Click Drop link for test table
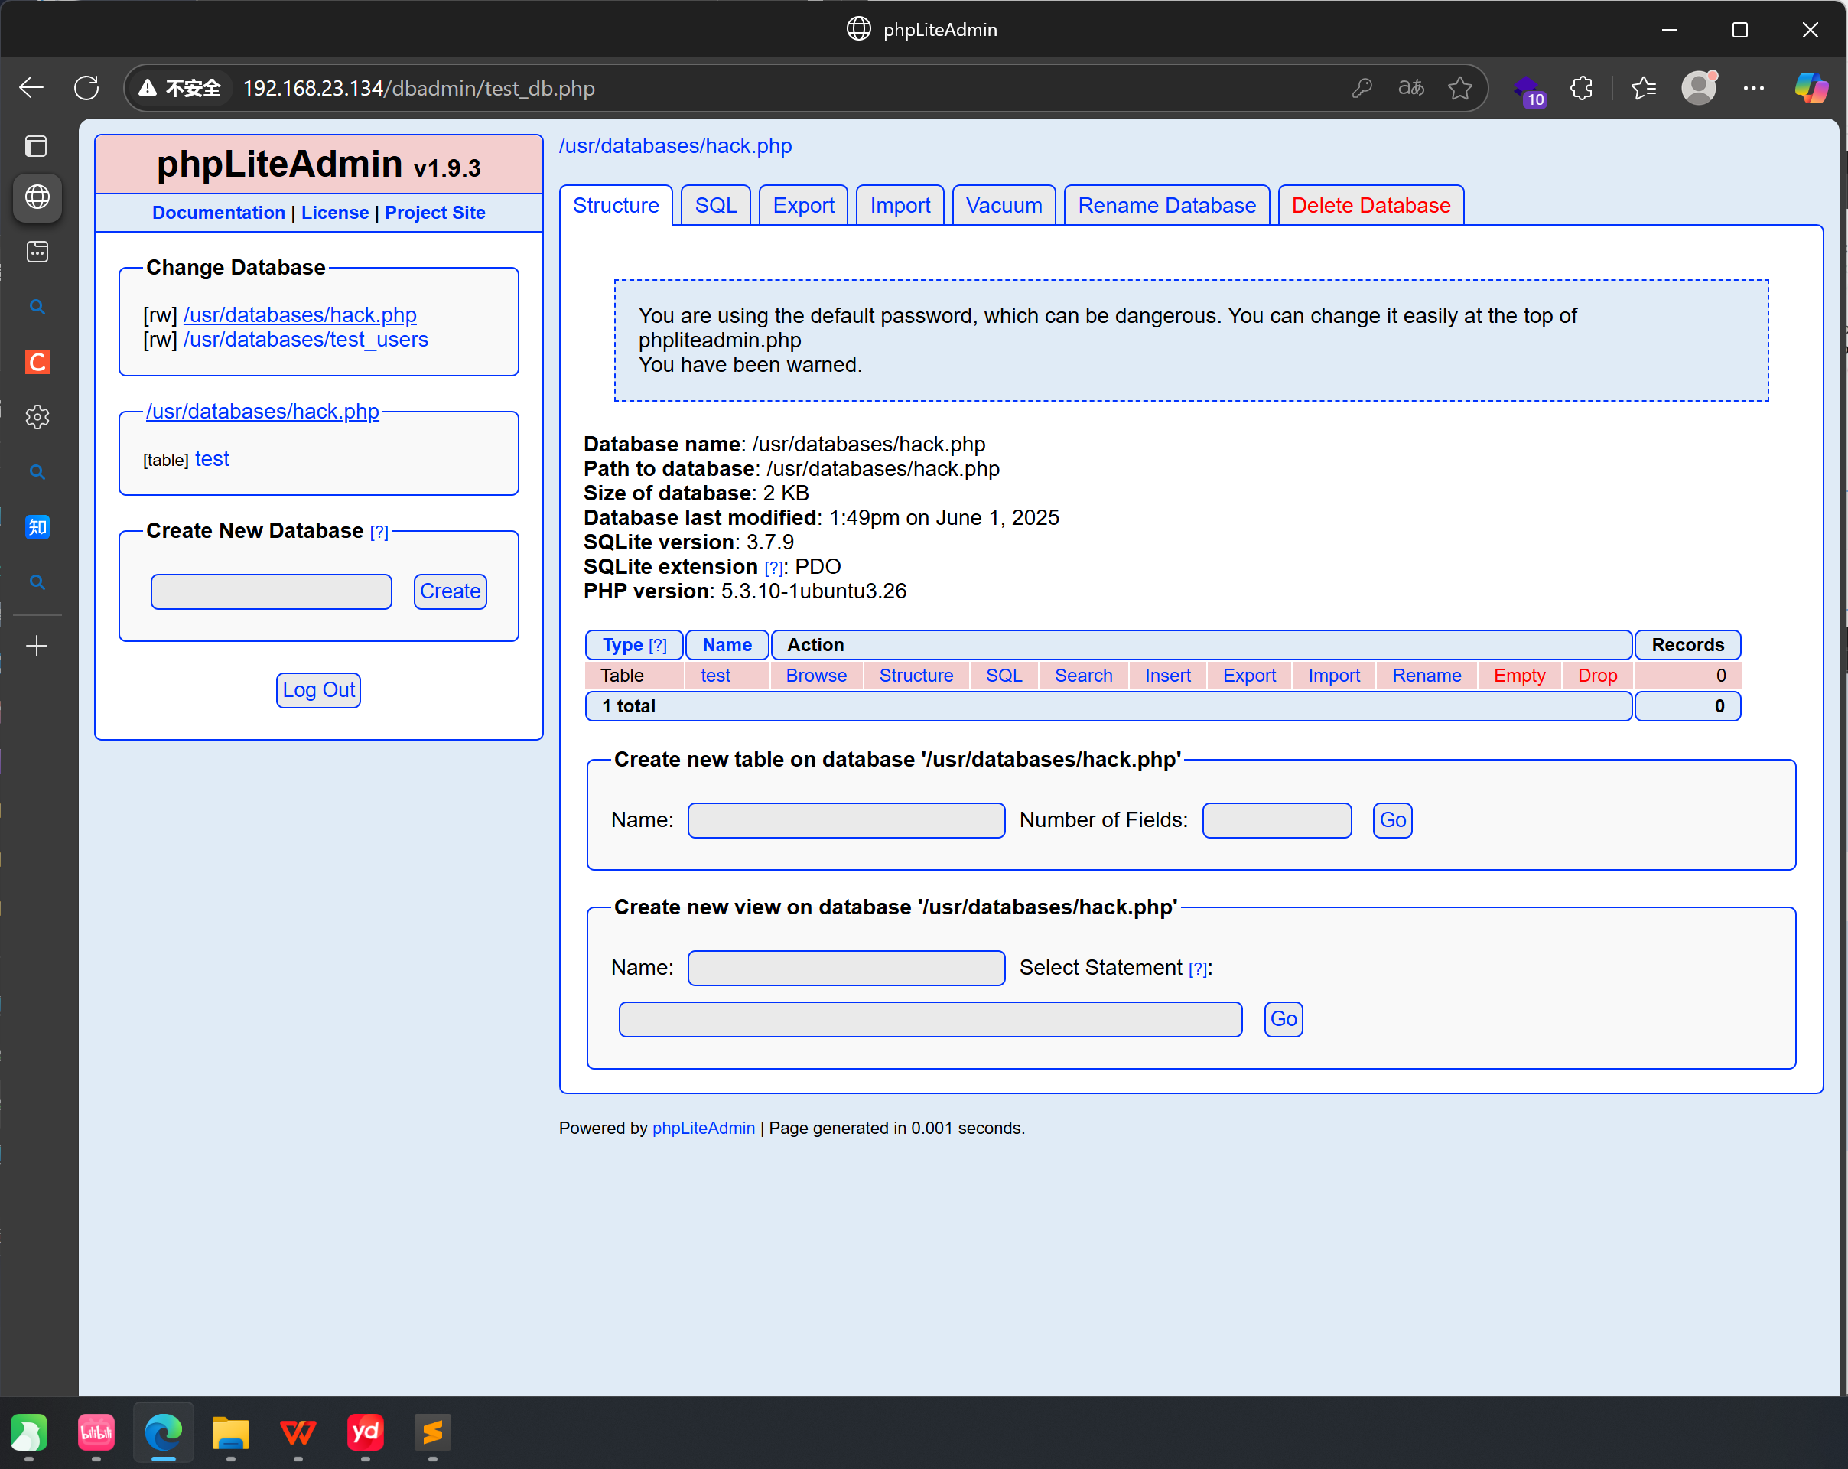Viewport: 1848px width, 1469px height. pyautogui.click(x=1597, y=676)
